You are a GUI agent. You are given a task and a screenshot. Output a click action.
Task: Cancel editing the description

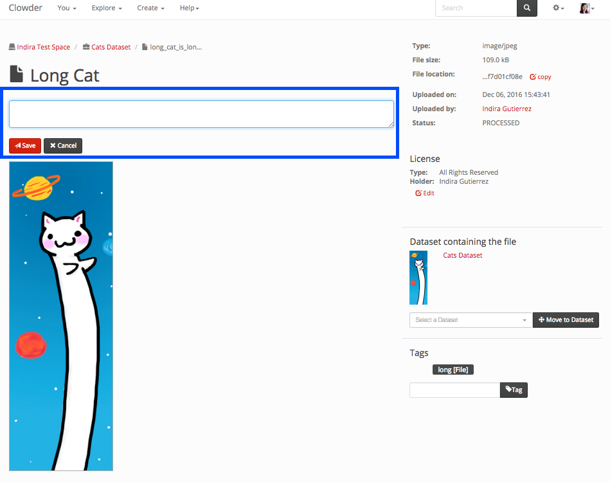point(63,146)
